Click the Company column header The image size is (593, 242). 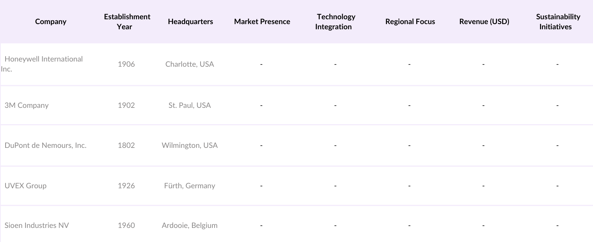pos(51,21)
